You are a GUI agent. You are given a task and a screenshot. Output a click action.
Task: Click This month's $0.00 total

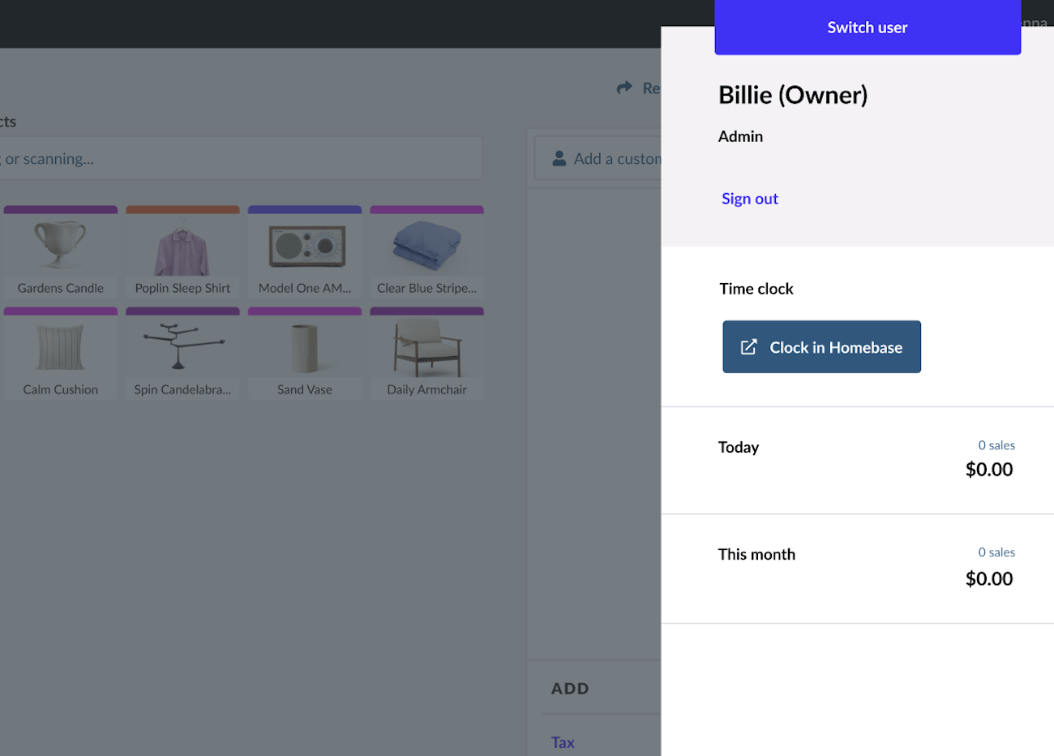tap(989, 579)
